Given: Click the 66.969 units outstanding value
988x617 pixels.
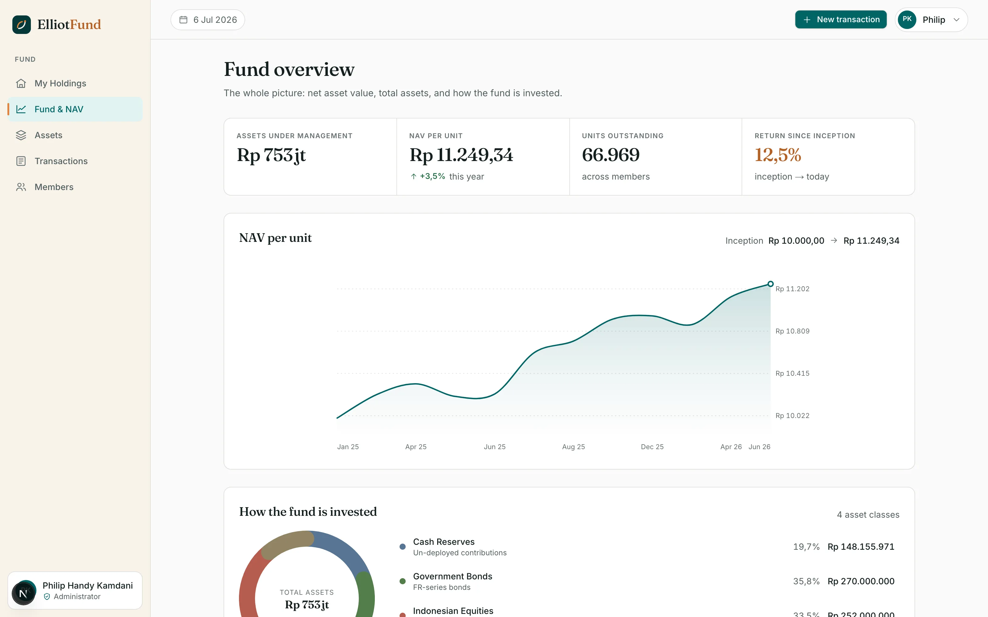Looking at the screenshot, I should tap(611, 155).
